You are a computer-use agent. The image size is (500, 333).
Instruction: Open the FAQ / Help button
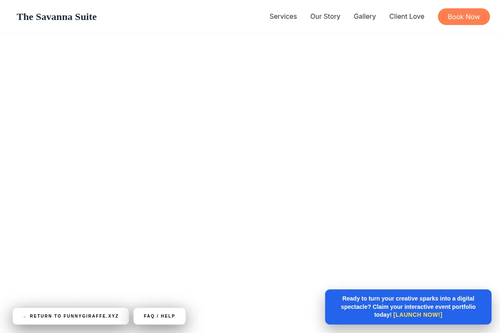pyautogui.click(x=160, y=316)
